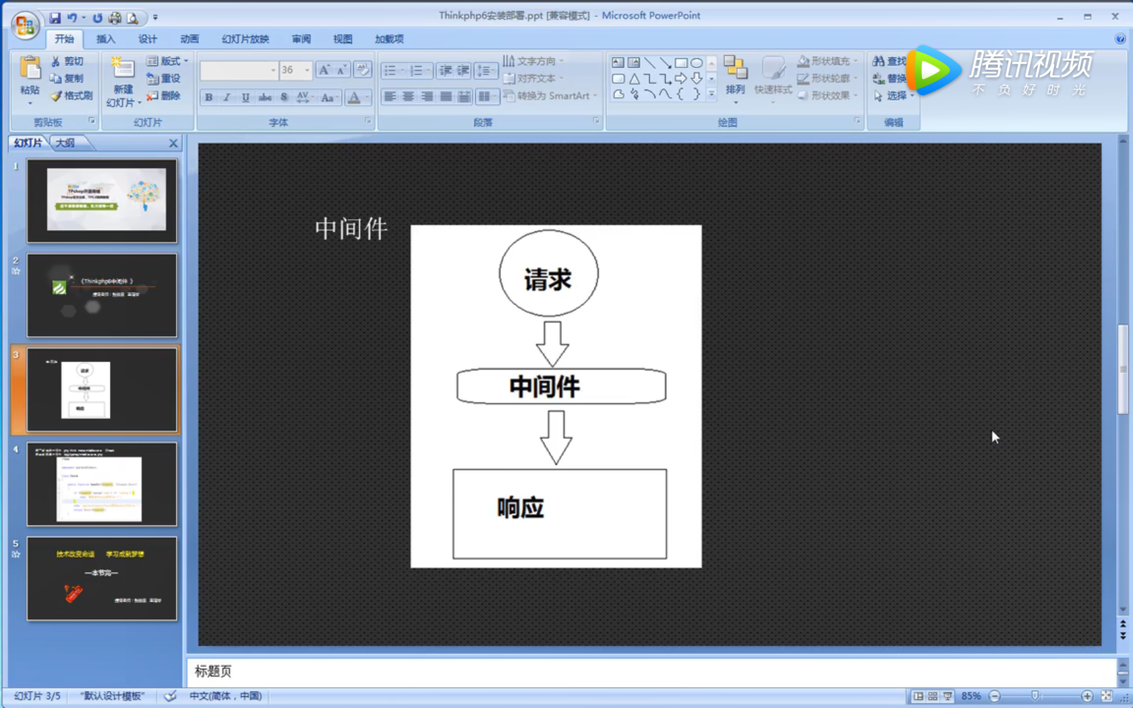Decrease font size with shrink font icon
1133x708 pixels.
click(341, 69)
